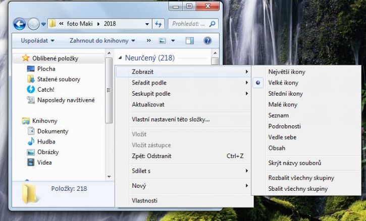Click file list scroll up arrow
The image size is (366, 221).
215,53
